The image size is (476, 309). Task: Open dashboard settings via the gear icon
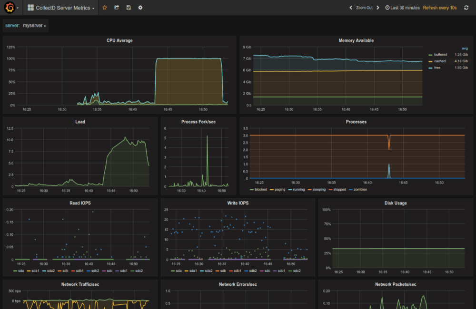click(x=140, y=8)
